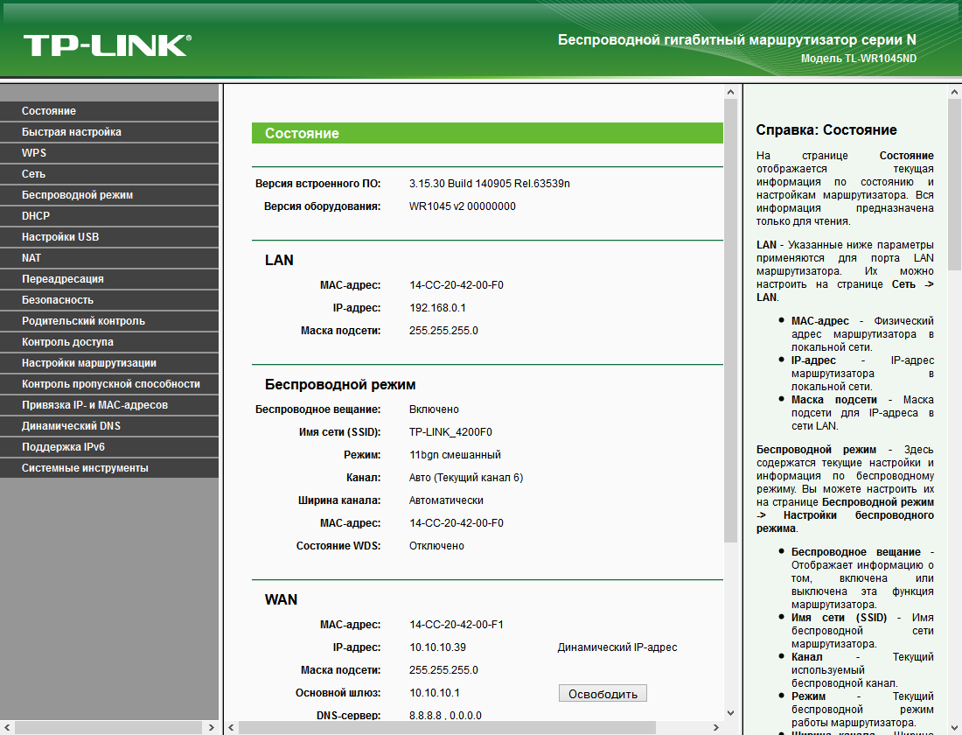Click the LAN subnet mask 255.255.255.0
The image size is (962, 735).
click(443, 331)
